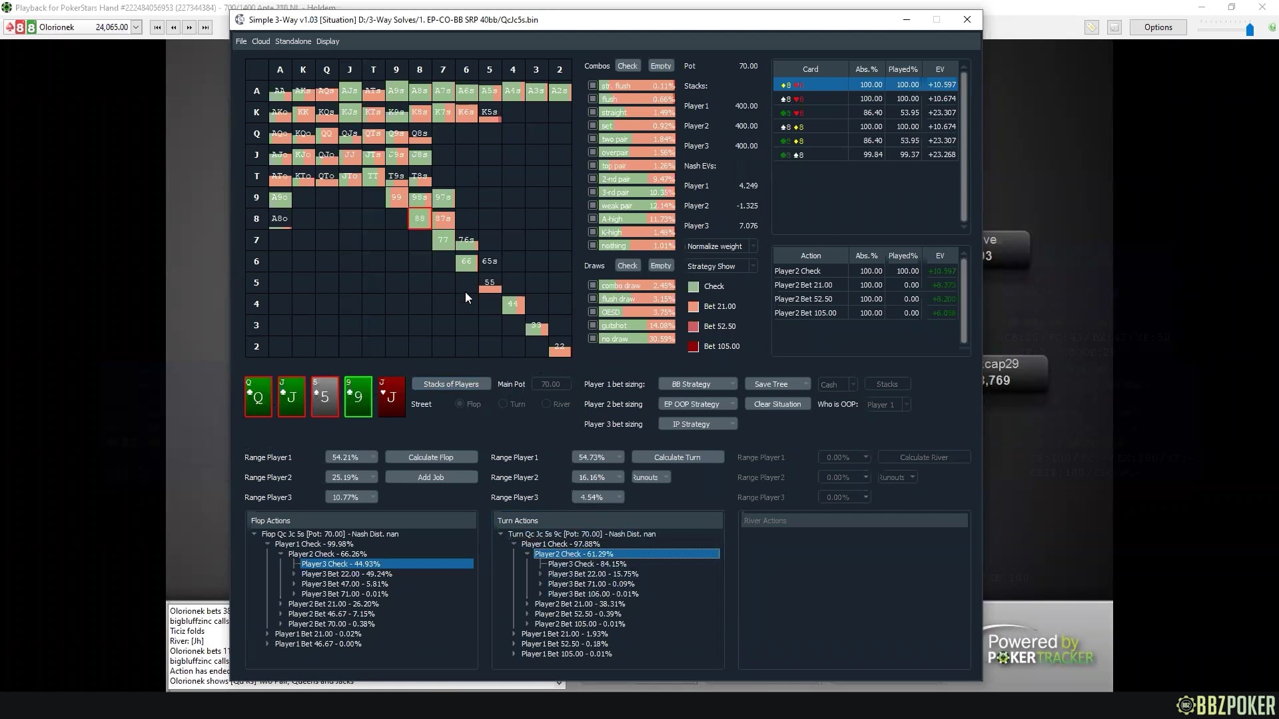The image size is (1279, 719).
Task: Tick the flush combo checkbox
Action: (592, 99)
